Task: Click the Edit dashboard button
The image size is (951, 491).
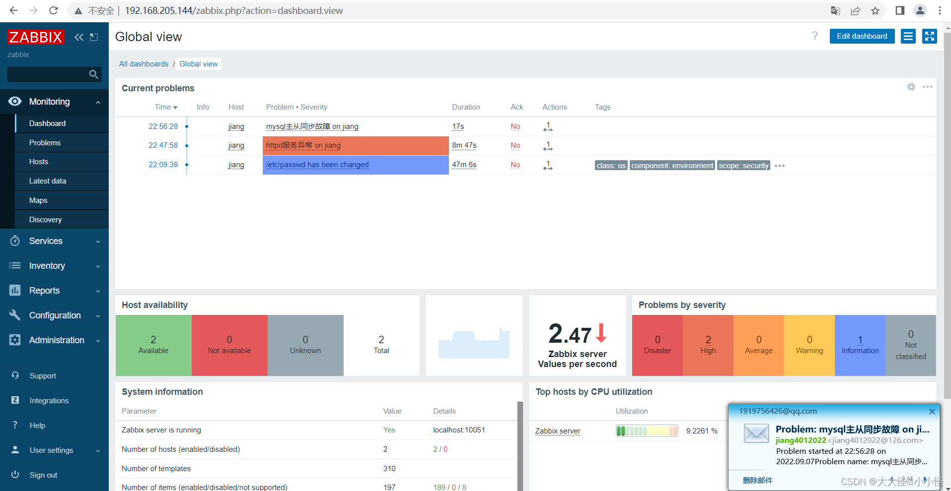Action: pyautogui.click(x=862, y=36)
